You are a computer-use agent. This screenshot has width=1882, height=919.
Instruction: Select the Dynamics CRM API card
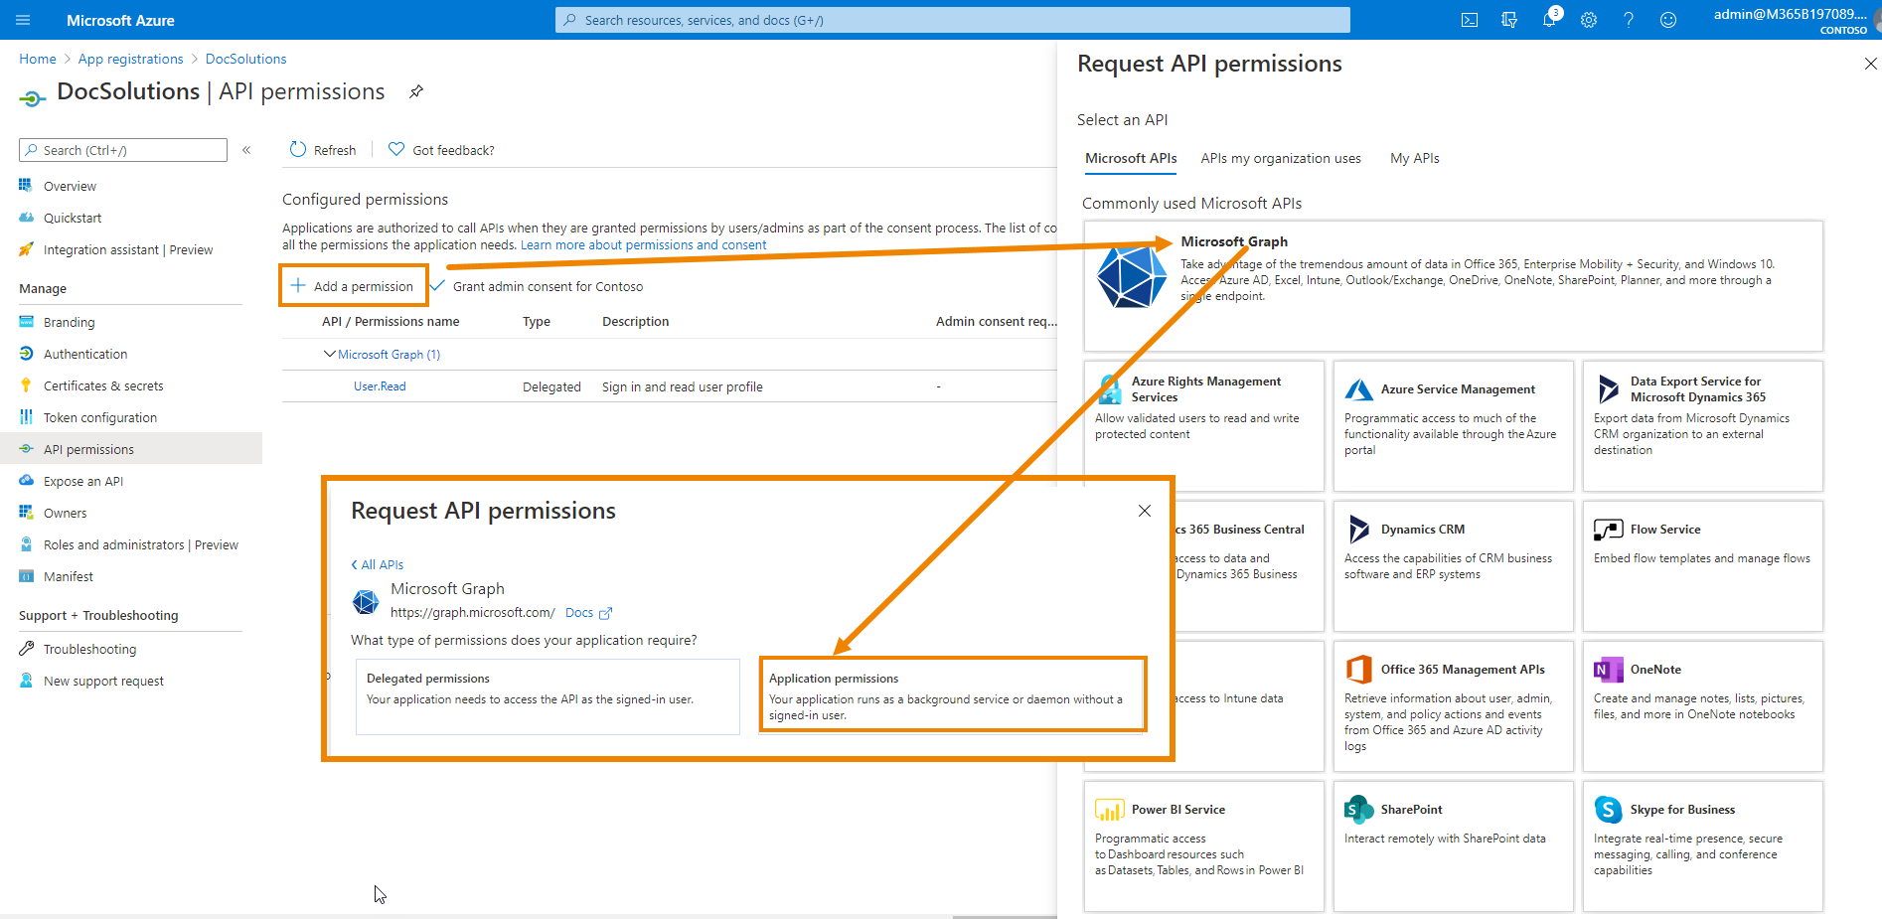point(1453,565)
